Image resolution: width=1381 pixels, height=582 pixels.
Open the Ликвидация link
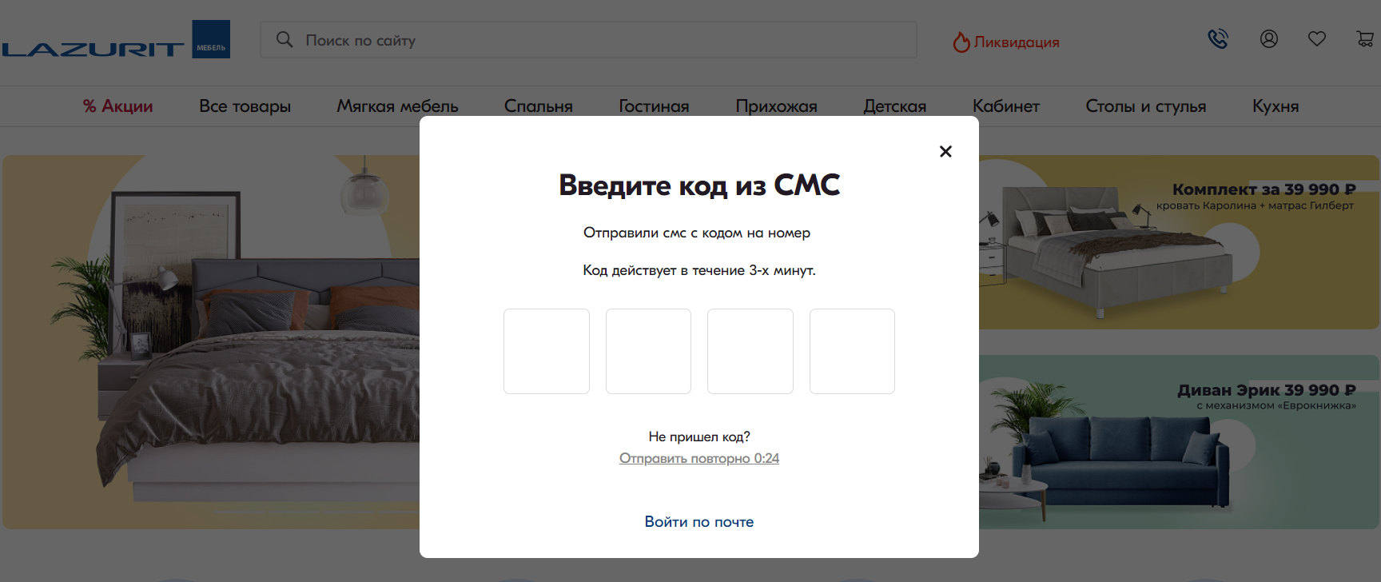[x=1017, y=42]
